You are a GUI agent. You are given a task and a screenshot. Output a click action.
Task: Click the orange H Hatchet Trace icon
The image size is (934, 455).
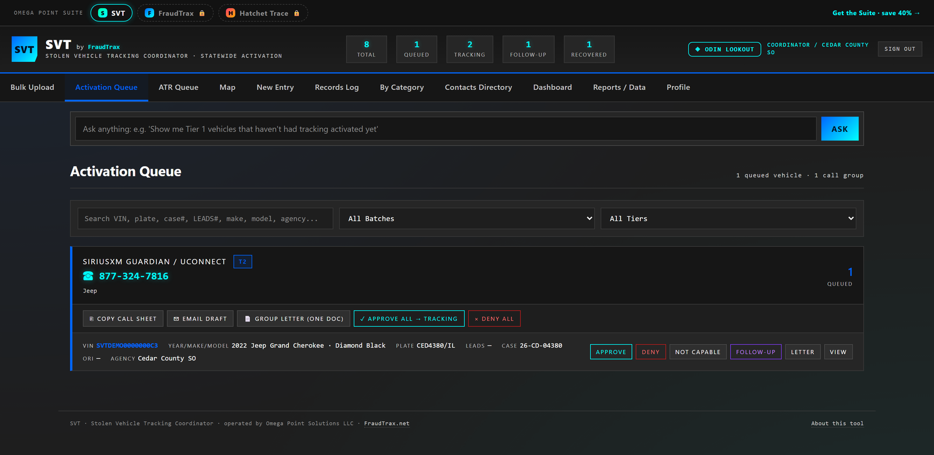(231, 13)
